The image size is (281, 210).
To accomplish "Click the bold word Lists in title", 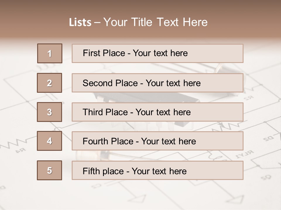I will 80,22.
